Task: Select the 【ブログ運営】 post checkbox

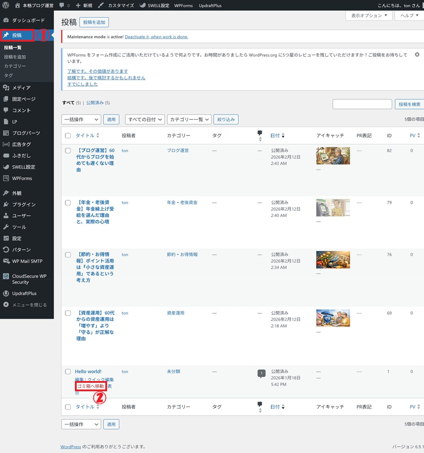Action: coord(68,151)
